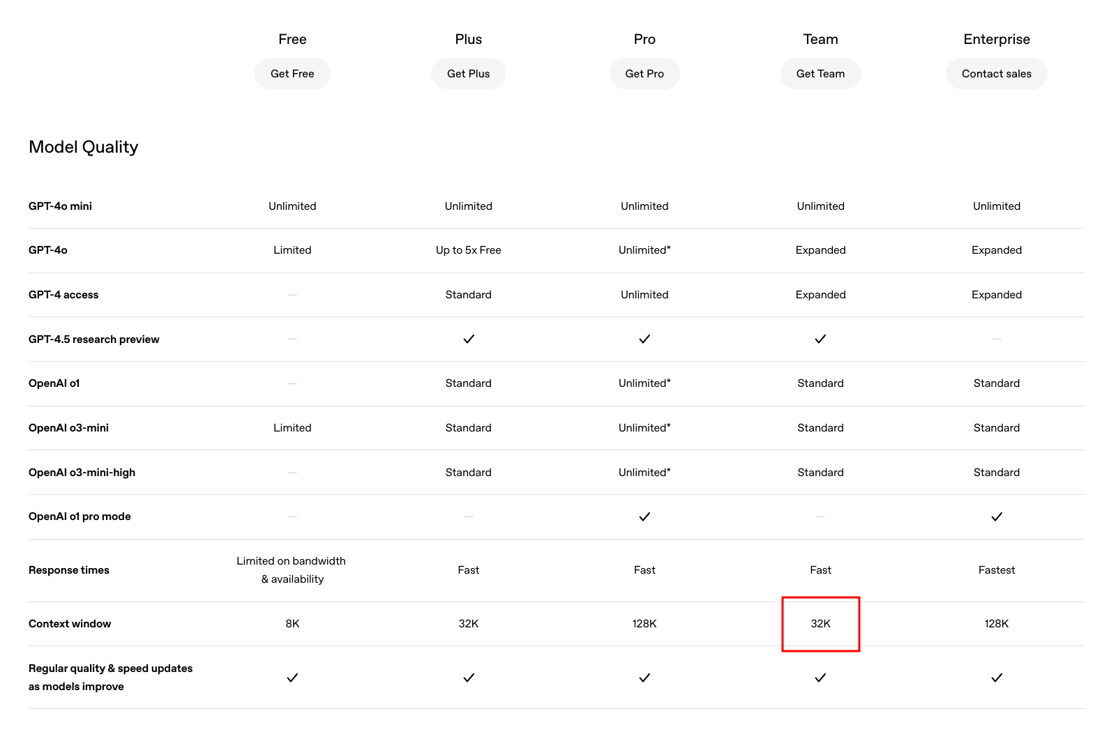Click the Pro checkmark for o1 pro mode
Screen dimensions: 1109x741
(x=644, y=517)
